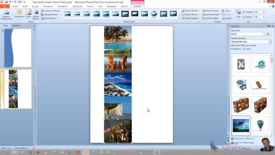Click Change Picture

49,14
